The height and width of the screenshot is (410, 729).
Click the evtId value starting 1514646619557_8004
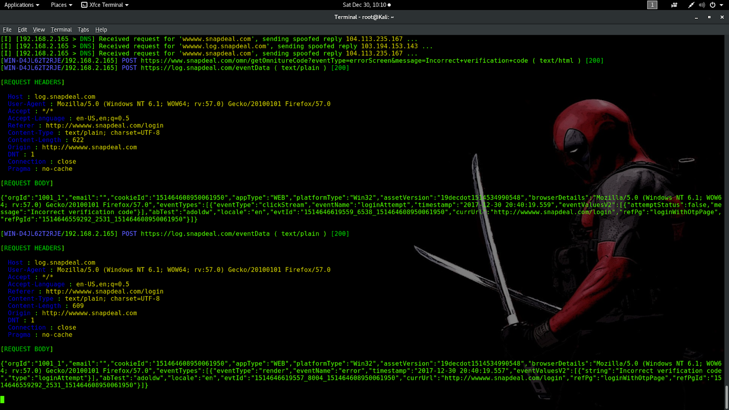point(325,378)
